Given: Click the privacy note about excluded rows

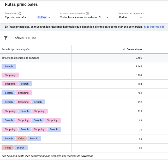Looking at the screenshot, I should [47, 156].
